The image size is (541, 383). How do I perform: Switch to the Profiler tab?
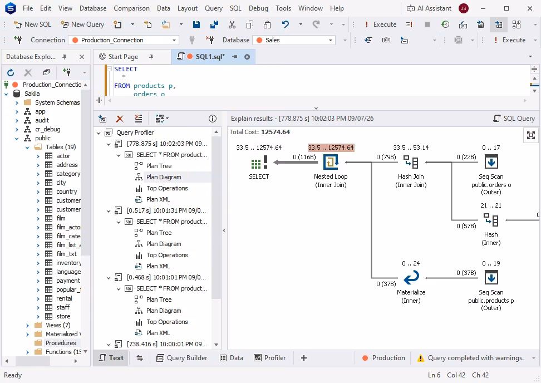coord(270,358)
